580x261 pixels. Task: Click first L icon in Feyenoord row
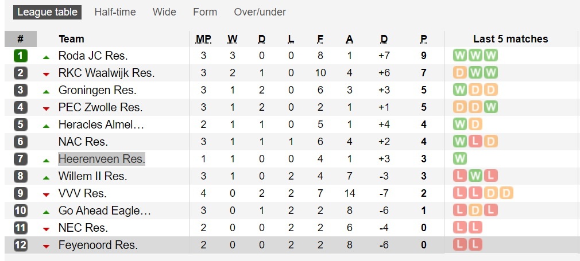pos(460,245)
